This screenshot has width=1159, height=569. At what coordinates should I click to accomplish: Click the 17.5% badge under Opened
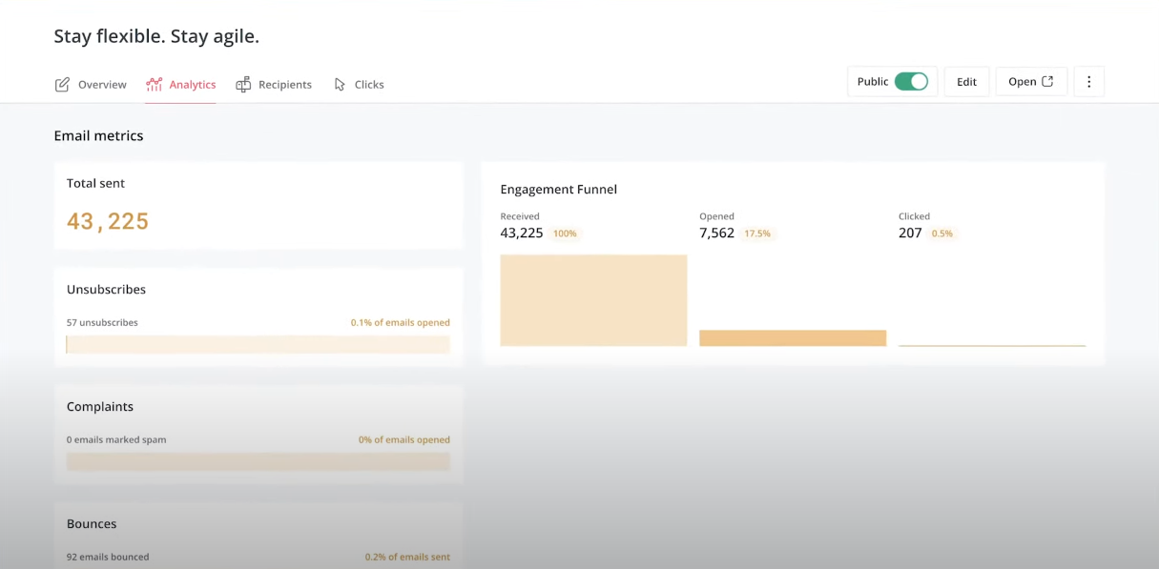(x=760, y=233)
